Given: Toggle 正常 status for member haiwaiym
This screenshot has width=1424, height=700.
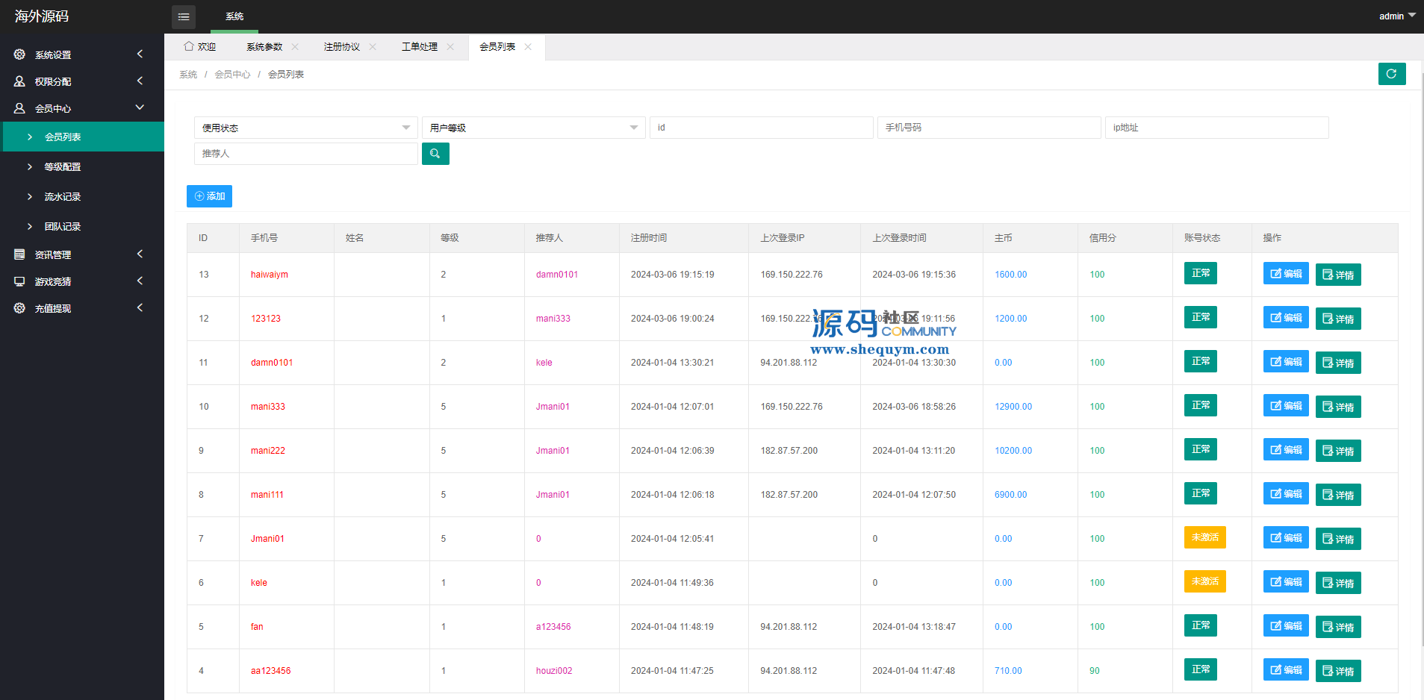Looking at the screenshot, I should (1201, 273).
